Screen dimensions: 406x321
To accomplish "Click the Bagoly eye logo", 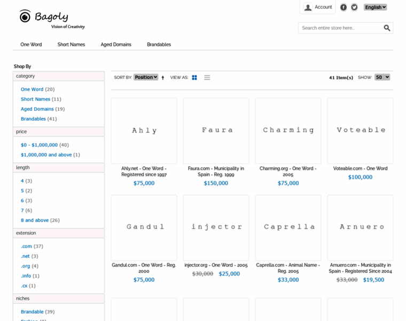I will point(25,16).
